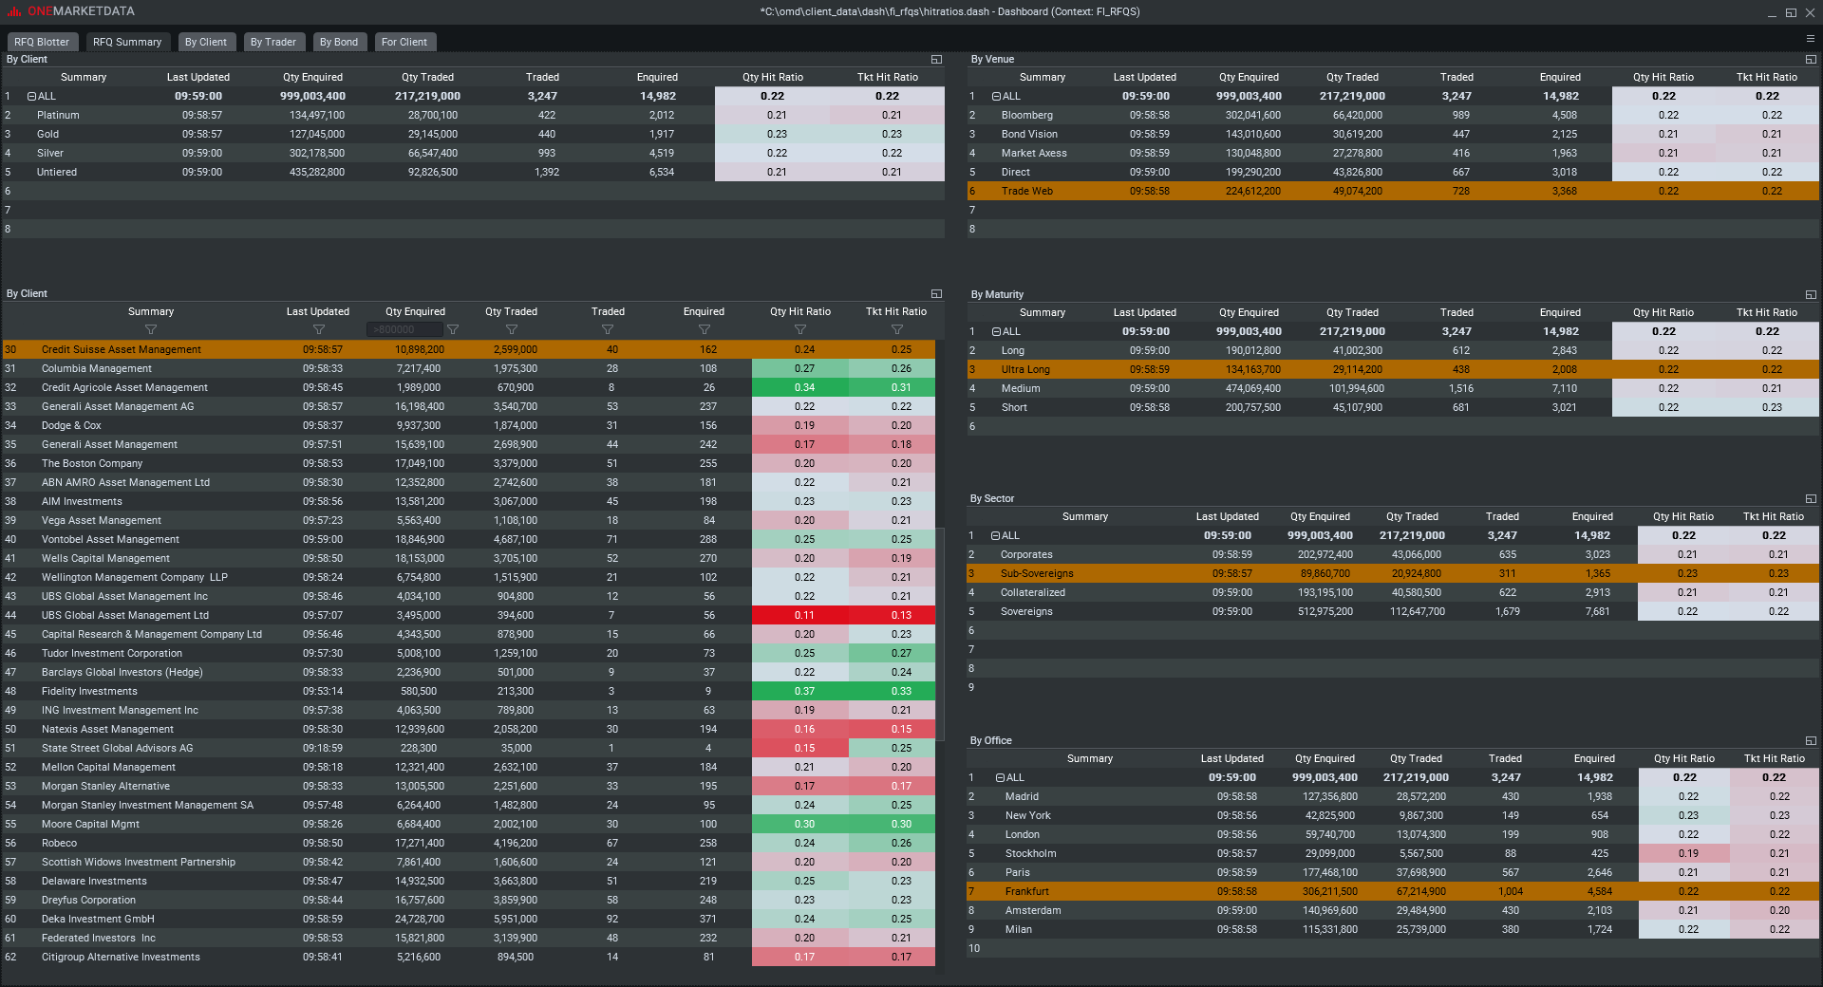This screenshot has width=1823, height=987.
Task: Open the By Client tab
Action: 206,42
